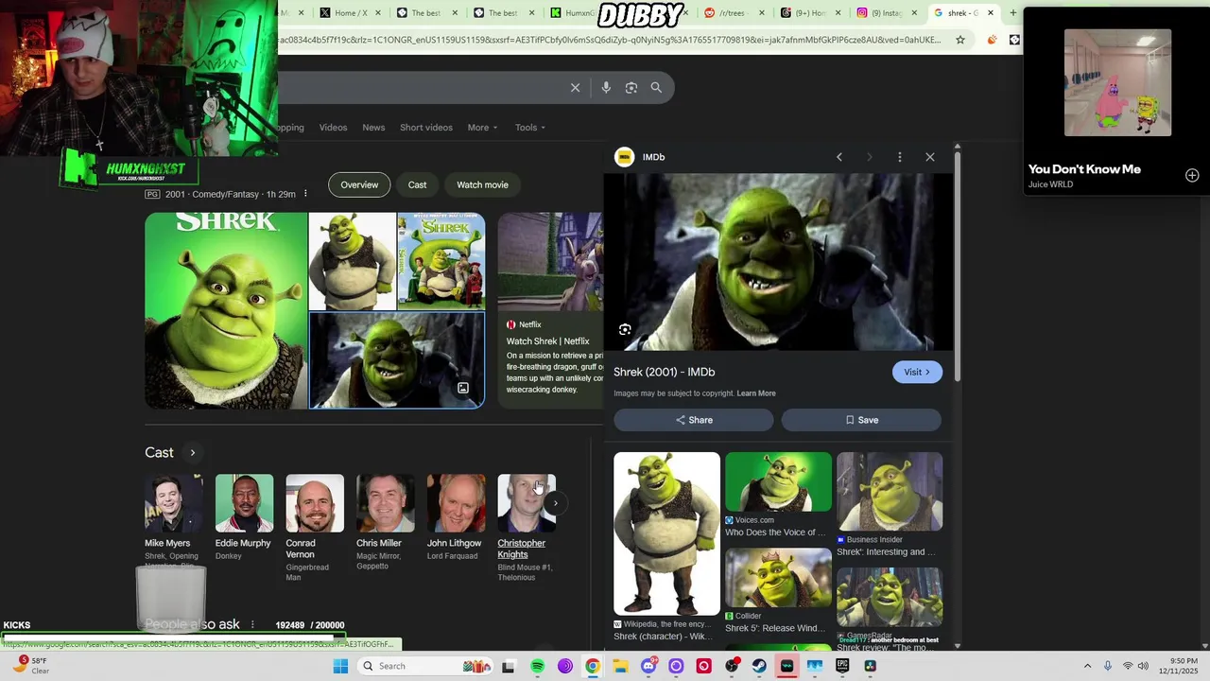Clear the Google search box with X
1210x681 pixels.
575,88
